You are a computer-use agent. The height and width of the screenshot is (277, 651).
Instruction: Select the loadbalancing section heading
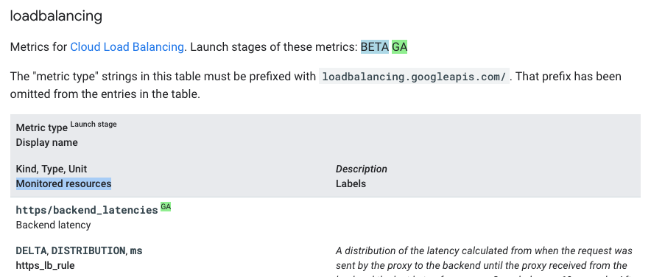56,15
